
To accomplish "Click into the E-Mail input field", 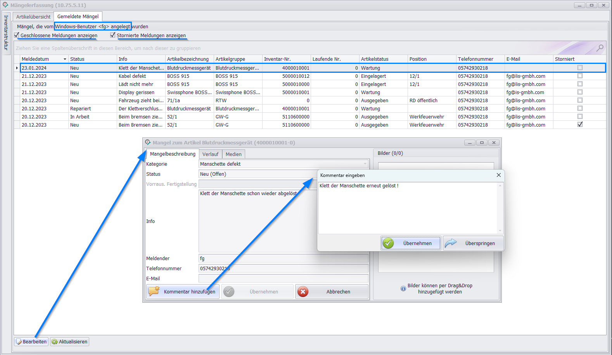I will pos(283,278).
